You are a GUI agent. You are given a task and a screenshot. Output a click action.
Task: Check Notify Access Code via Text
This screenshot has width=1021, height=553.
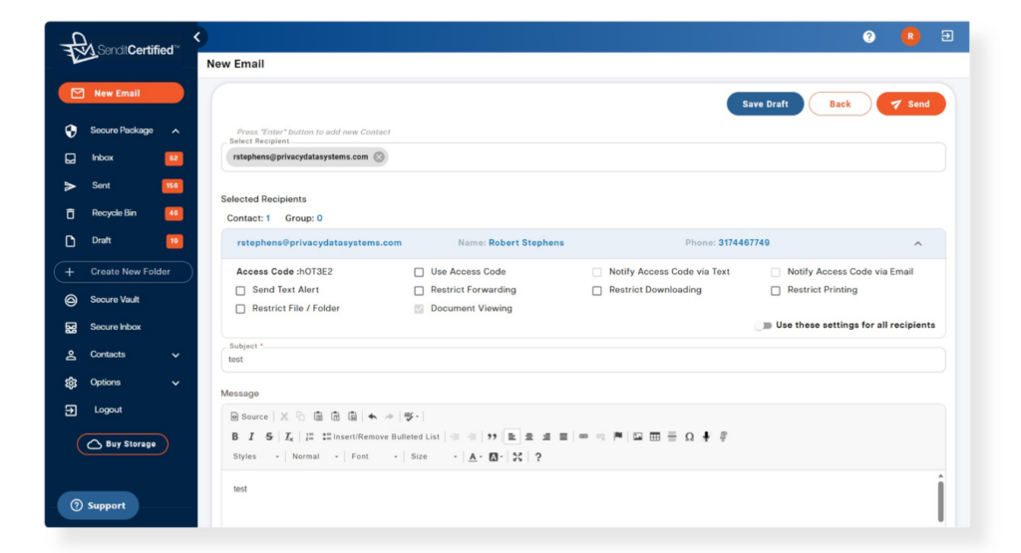click(597, 272)
